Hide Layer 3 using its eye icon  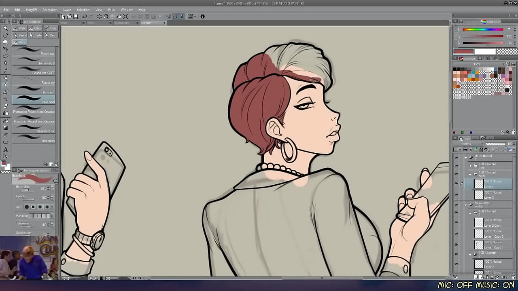456,195
